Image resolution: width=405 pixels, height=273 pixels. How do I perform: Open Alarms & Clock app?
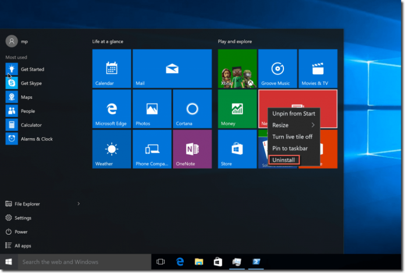(29, 139)
